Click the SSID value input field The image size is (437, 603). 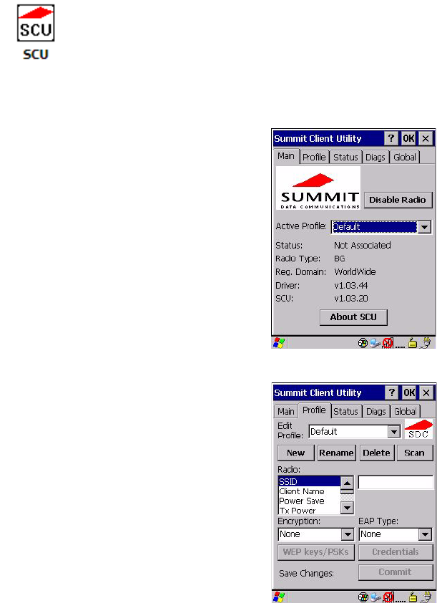pyautogui.click(x=396, y=482)
